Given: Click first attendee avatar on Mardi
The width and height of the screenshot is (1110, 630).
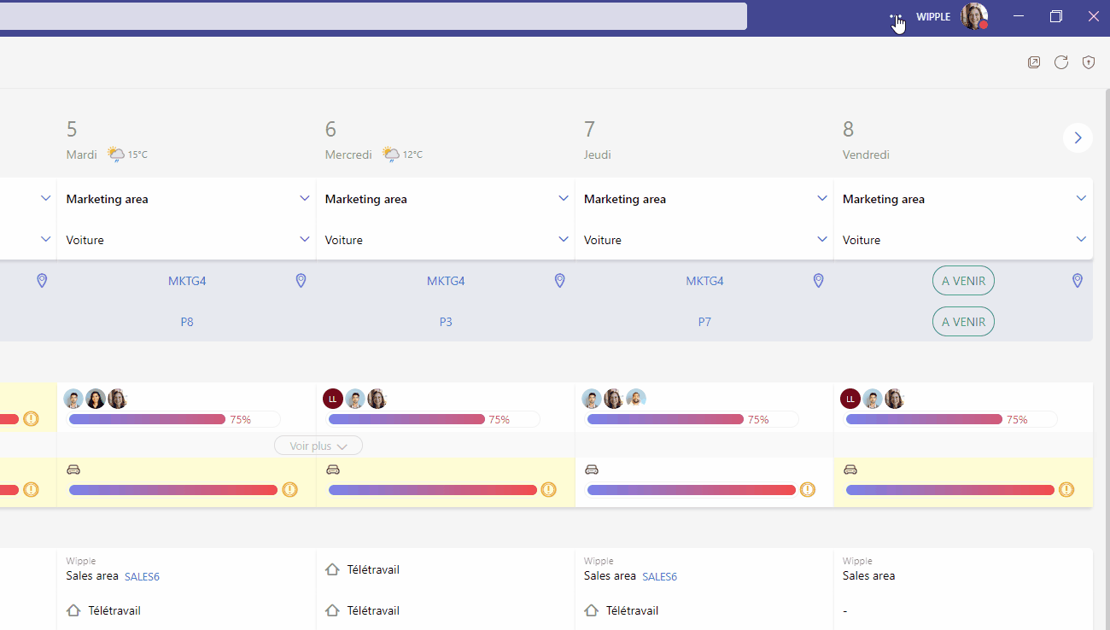Looking at the screenshot, I should click(74, 399).
